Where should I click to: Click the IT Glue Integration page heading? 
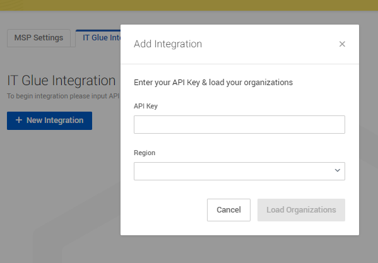pyautogui.click(x=61, y=81)
